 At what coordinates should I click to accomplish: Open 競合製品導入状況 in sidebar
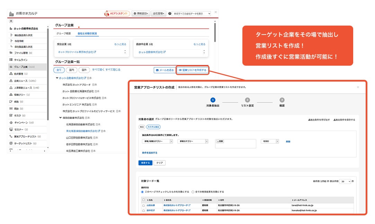click(x=24, y=35)
